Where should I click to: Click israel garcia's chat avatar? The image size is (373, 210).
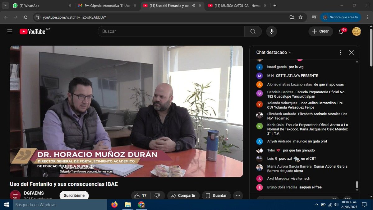coord(260,67)
